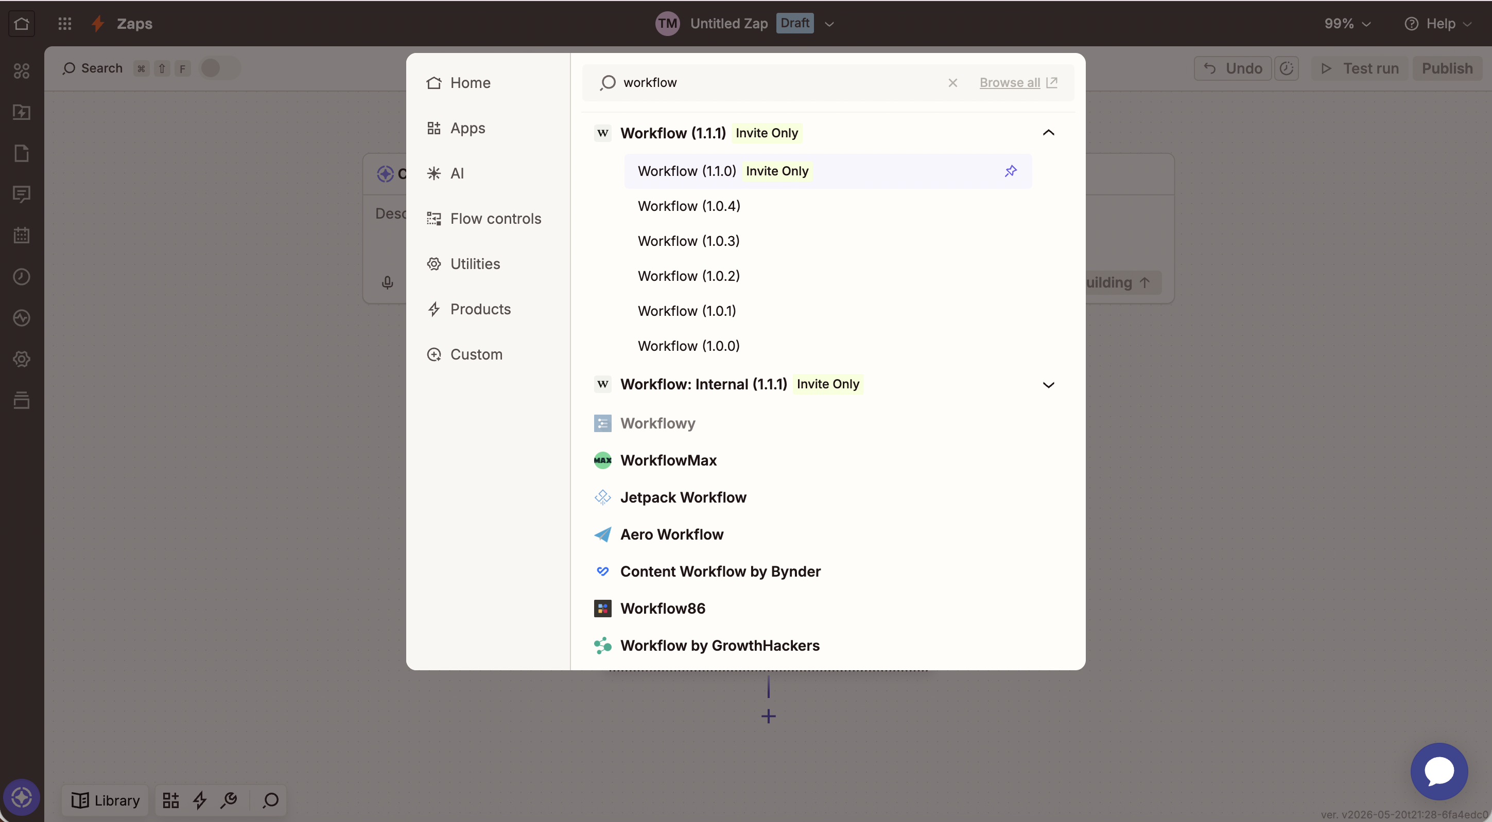Clear the workflow search text

953,83
